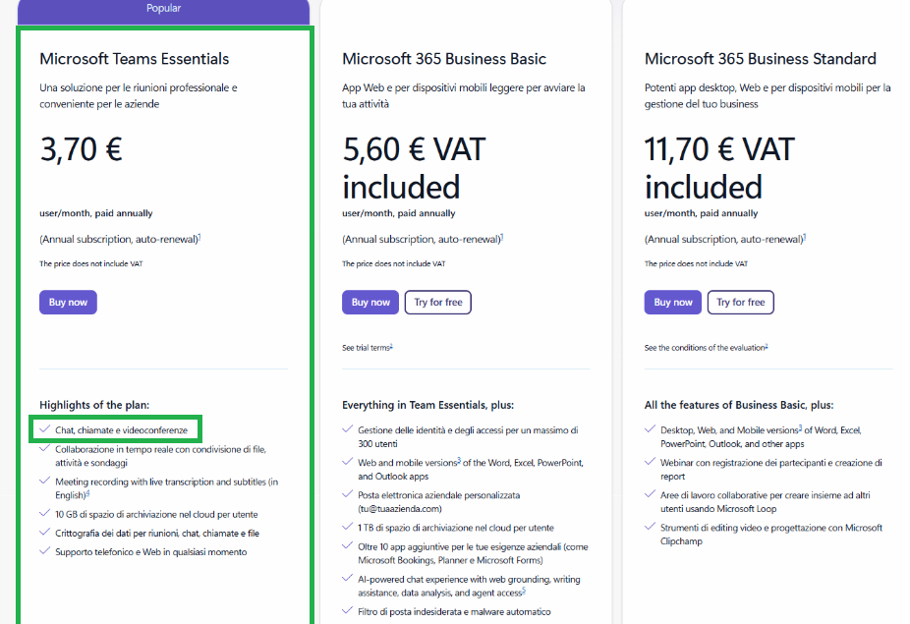Click Try for free for Business Standard

[x=741, y=303]
